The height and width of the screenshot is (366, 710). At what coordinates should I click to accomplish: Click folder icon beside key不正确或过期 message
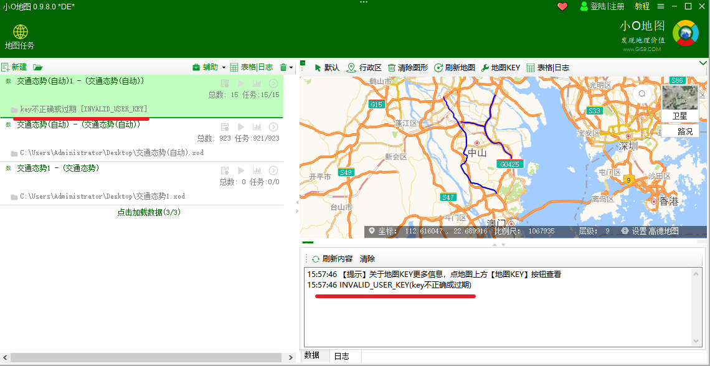14,110
